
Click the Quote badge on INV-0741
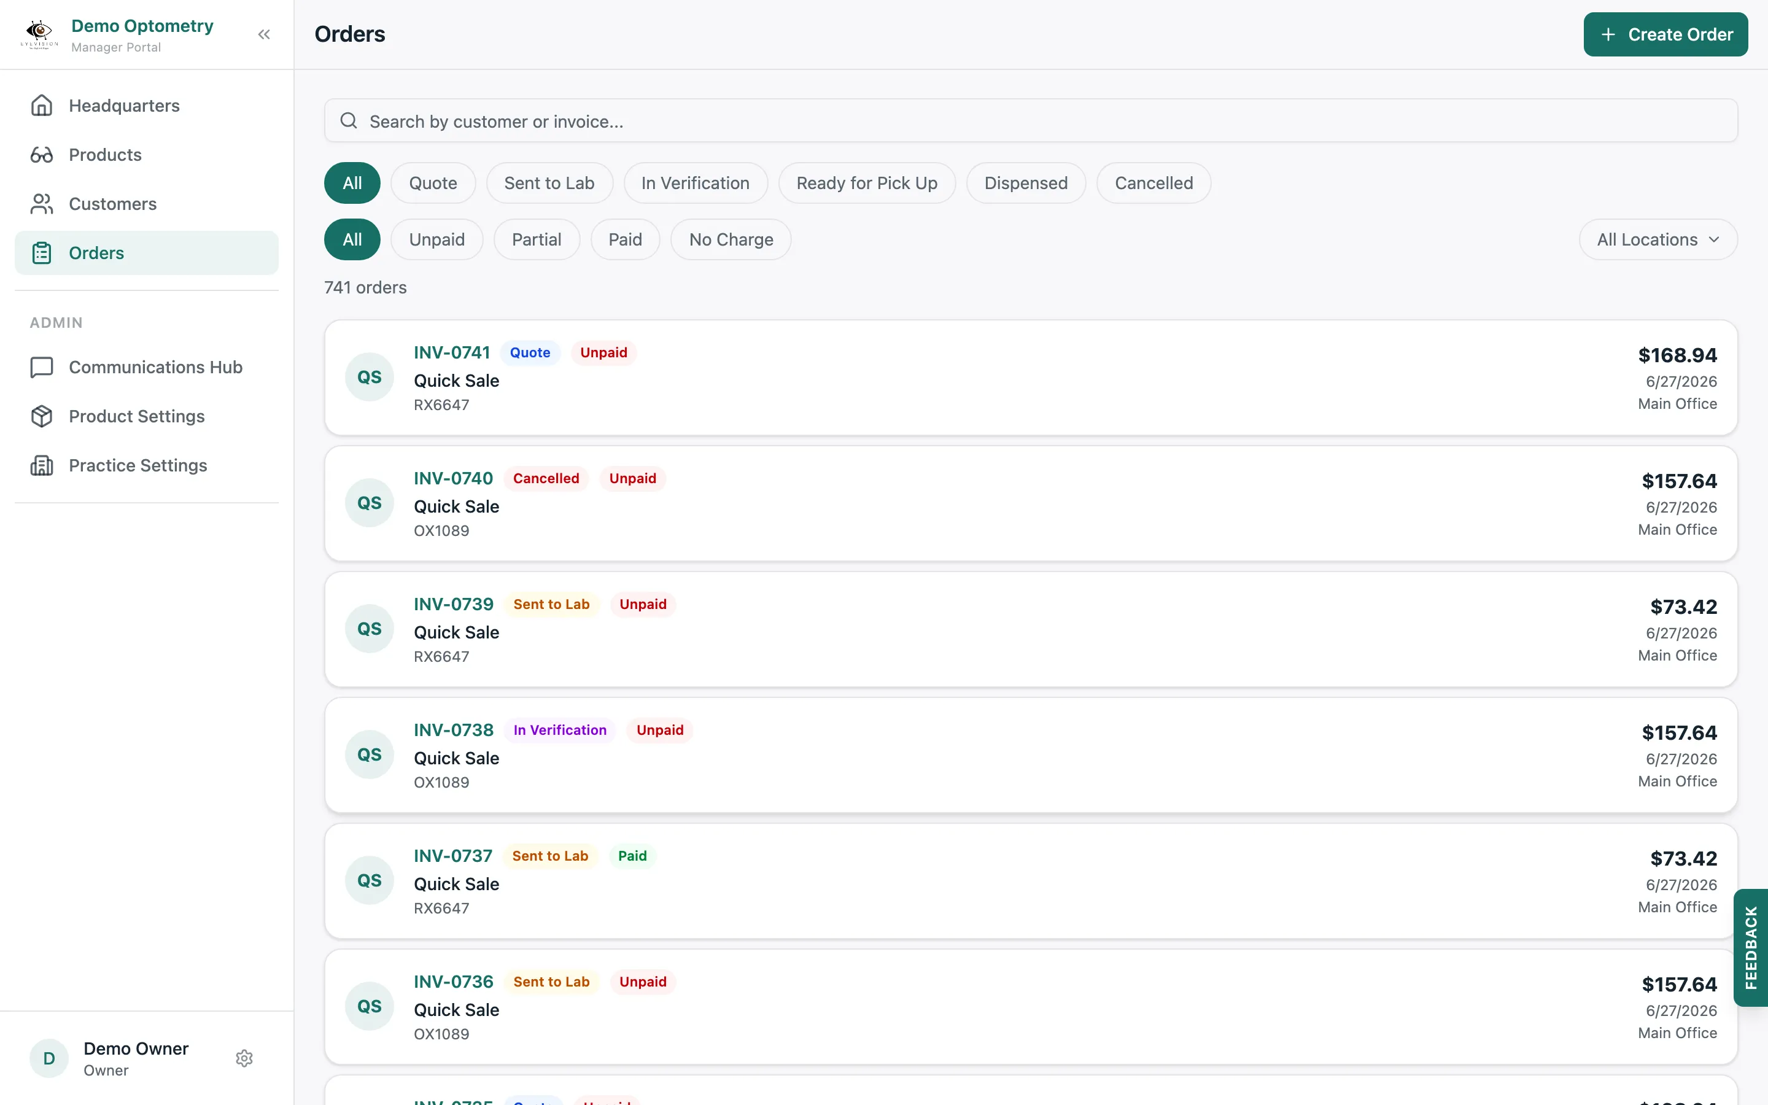(x=530, y=352)
